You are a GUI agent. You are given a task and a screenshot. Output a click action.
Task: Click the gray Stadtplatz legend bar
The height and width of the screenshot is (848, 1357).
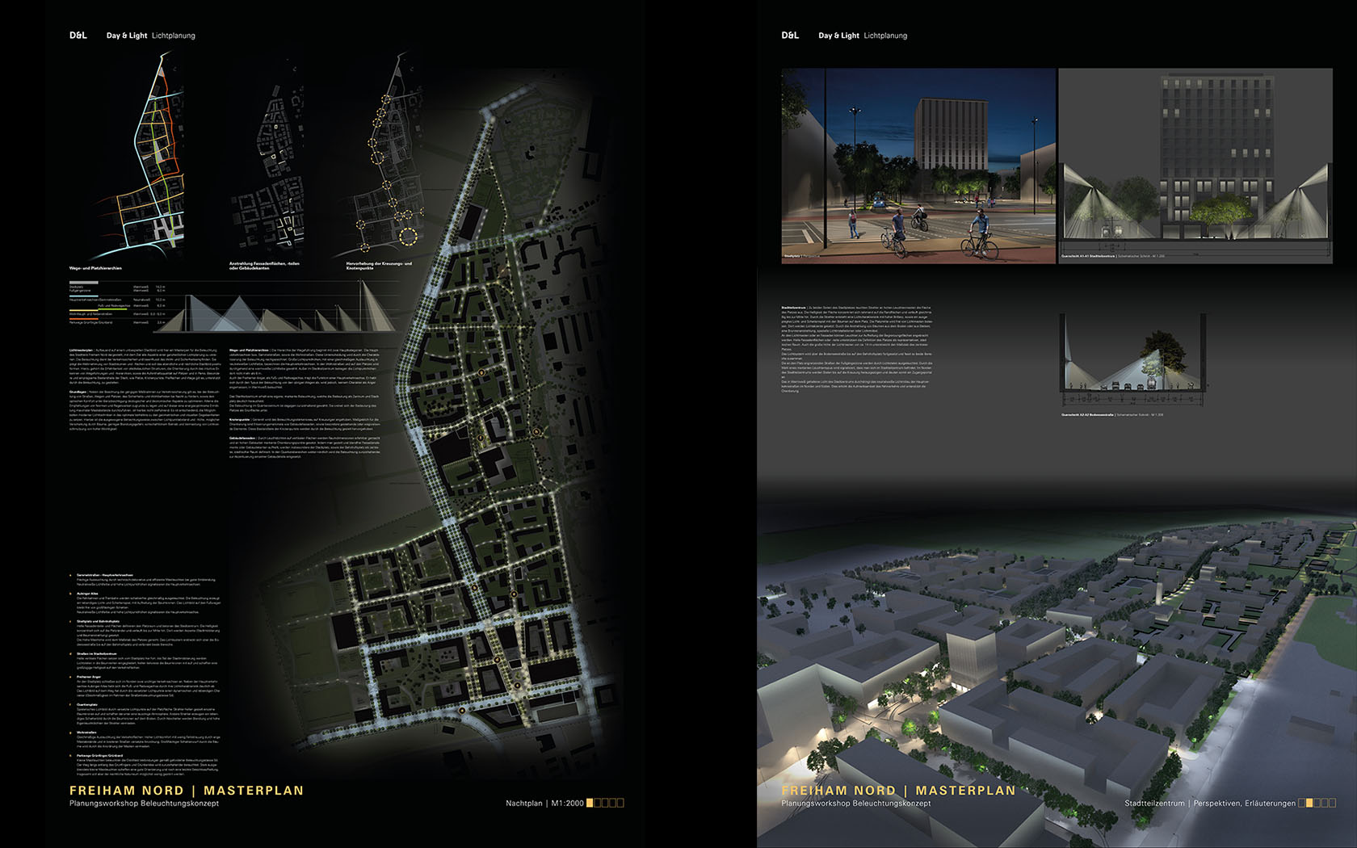click(83, 283)
